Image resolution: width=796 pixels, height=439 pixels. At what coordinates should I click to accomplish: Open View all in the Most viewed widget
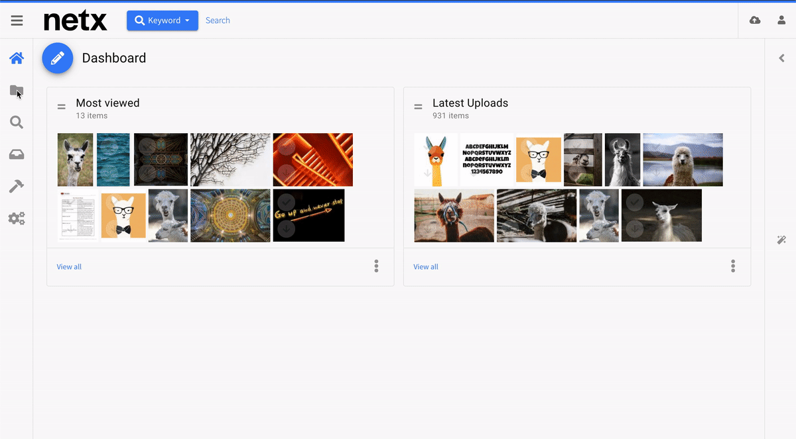click(x=69, y=267)
